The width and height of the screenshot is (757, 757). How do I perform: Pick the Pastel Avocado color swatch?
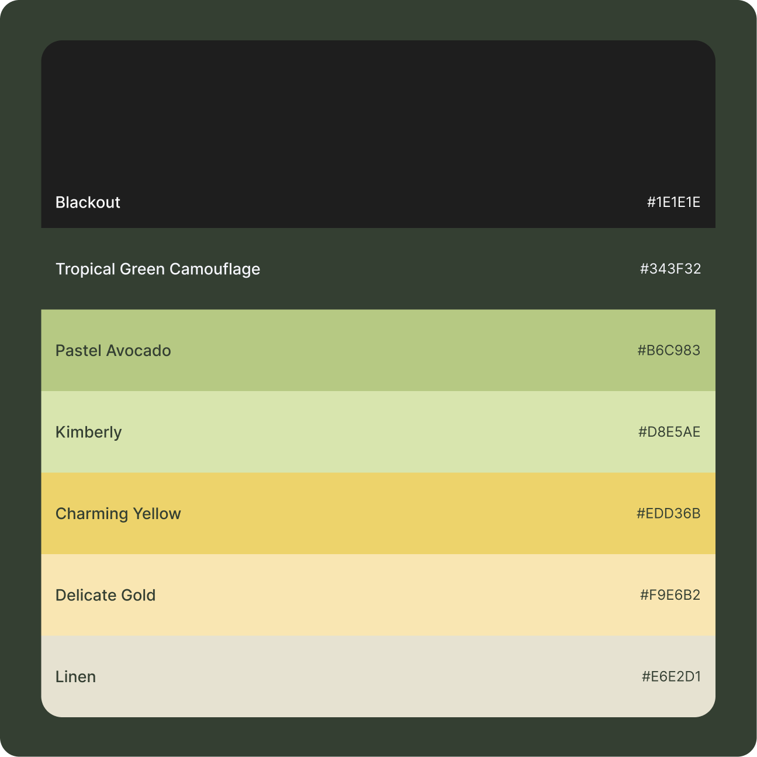pyautogui.click(x=378, y=350)
